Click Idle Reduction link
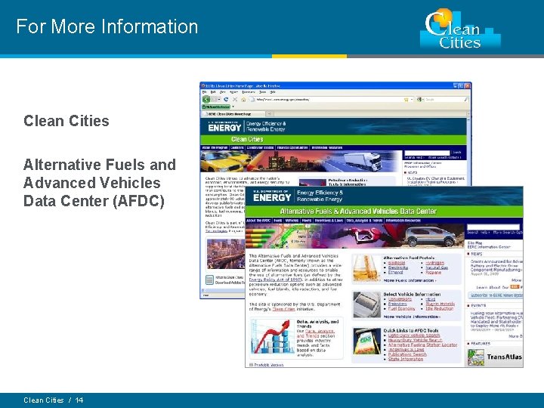 (x=440, y=308)
